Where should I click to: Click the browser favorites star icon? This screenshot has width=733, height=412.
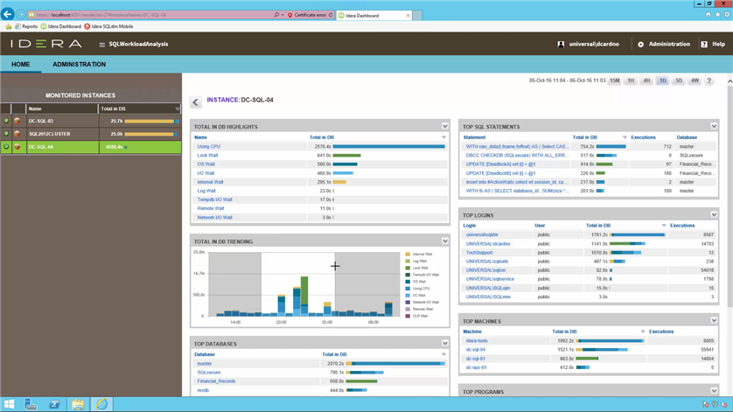[x=717, y=15]
